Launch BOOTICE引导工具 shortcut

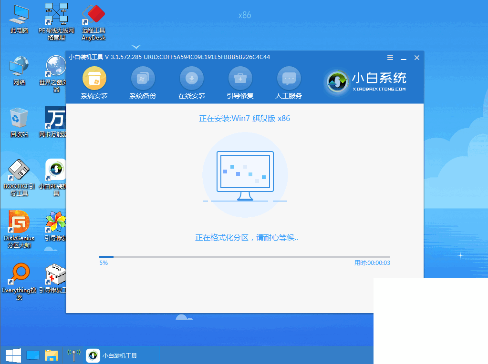pos(19,178)
